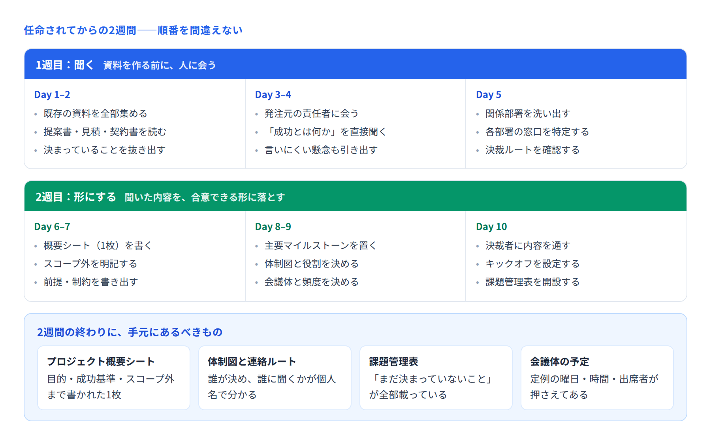Click the heading 2週間の終わりに、手元にあるべきもの
The image size is (711, 445).
[x=130, y=332]
